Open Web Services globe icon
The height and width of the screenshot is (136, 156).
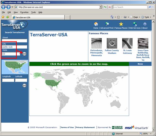pyautogui.click(x=135, y=24)
